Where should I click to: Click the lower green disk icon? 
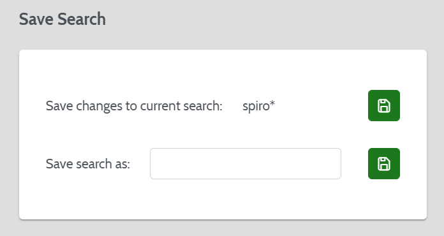click(383, 163)
